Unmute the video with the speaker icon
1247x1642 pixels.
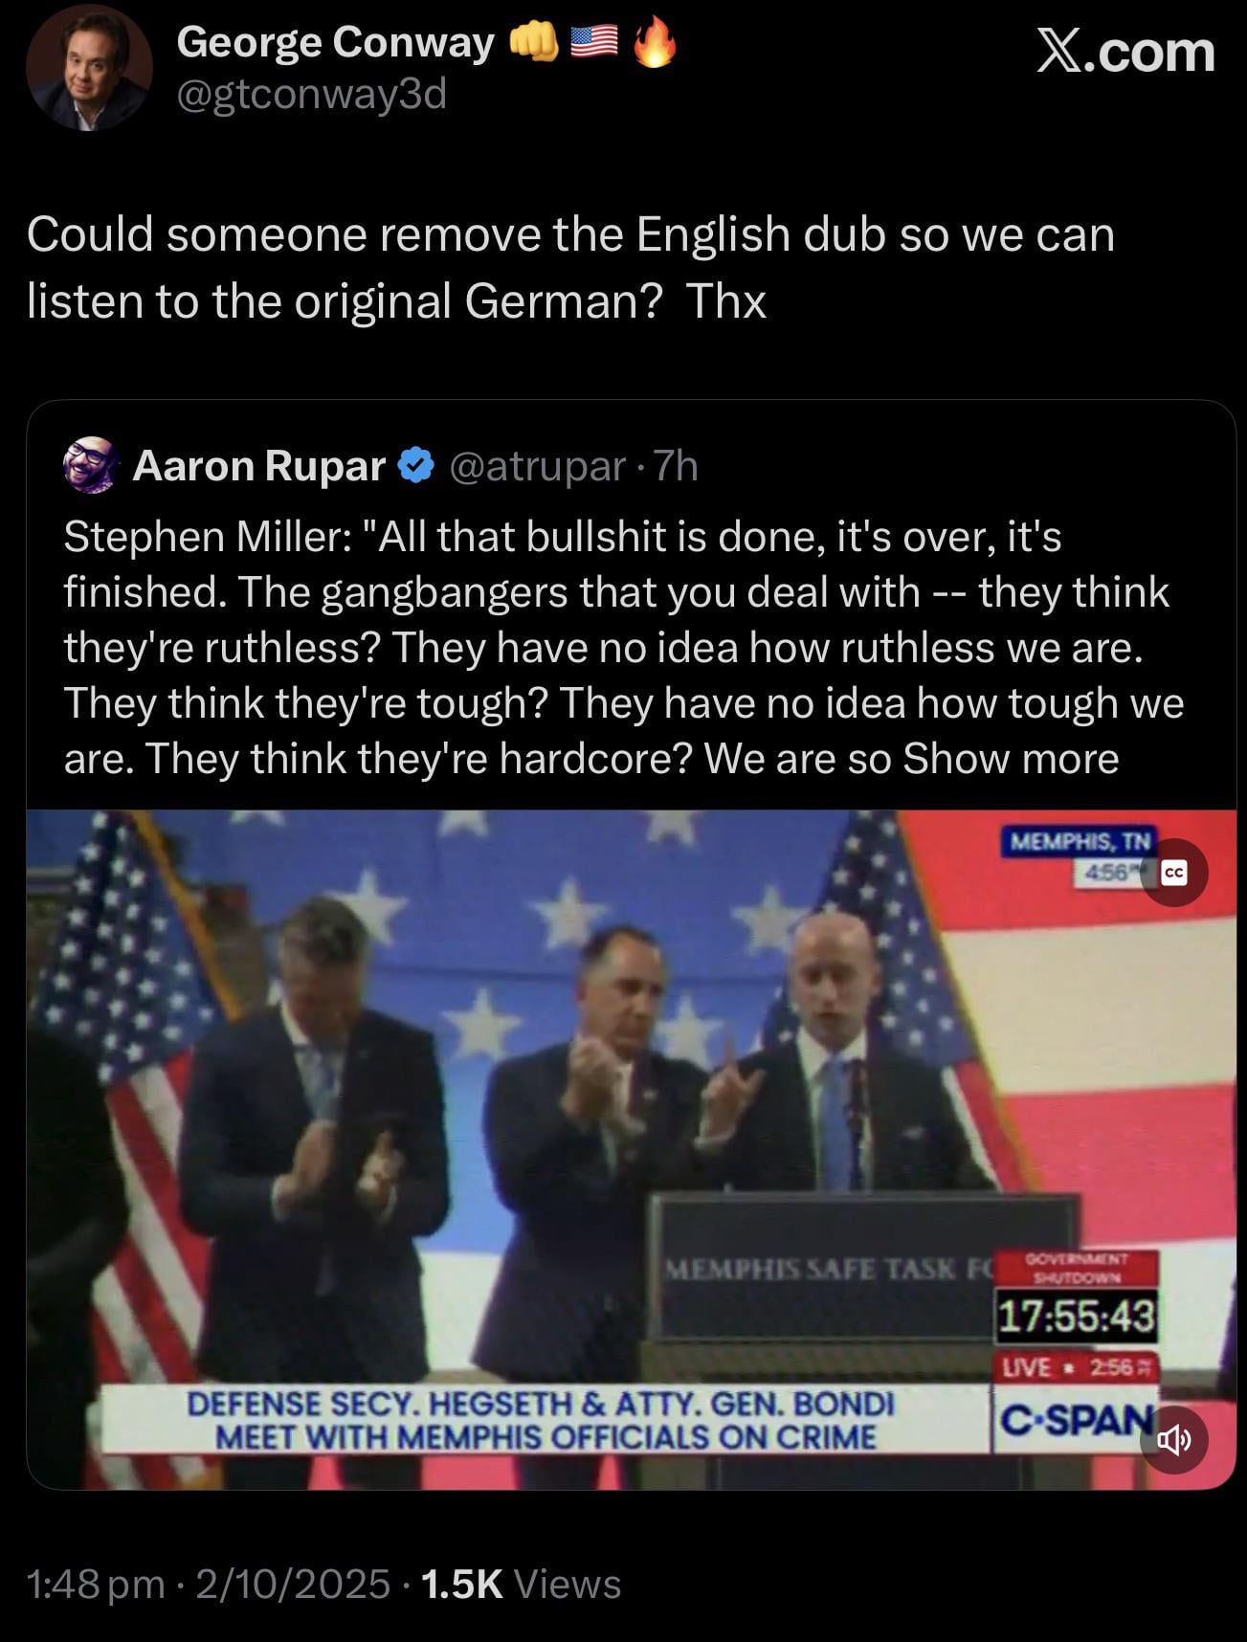(x=1173, y=1438)
